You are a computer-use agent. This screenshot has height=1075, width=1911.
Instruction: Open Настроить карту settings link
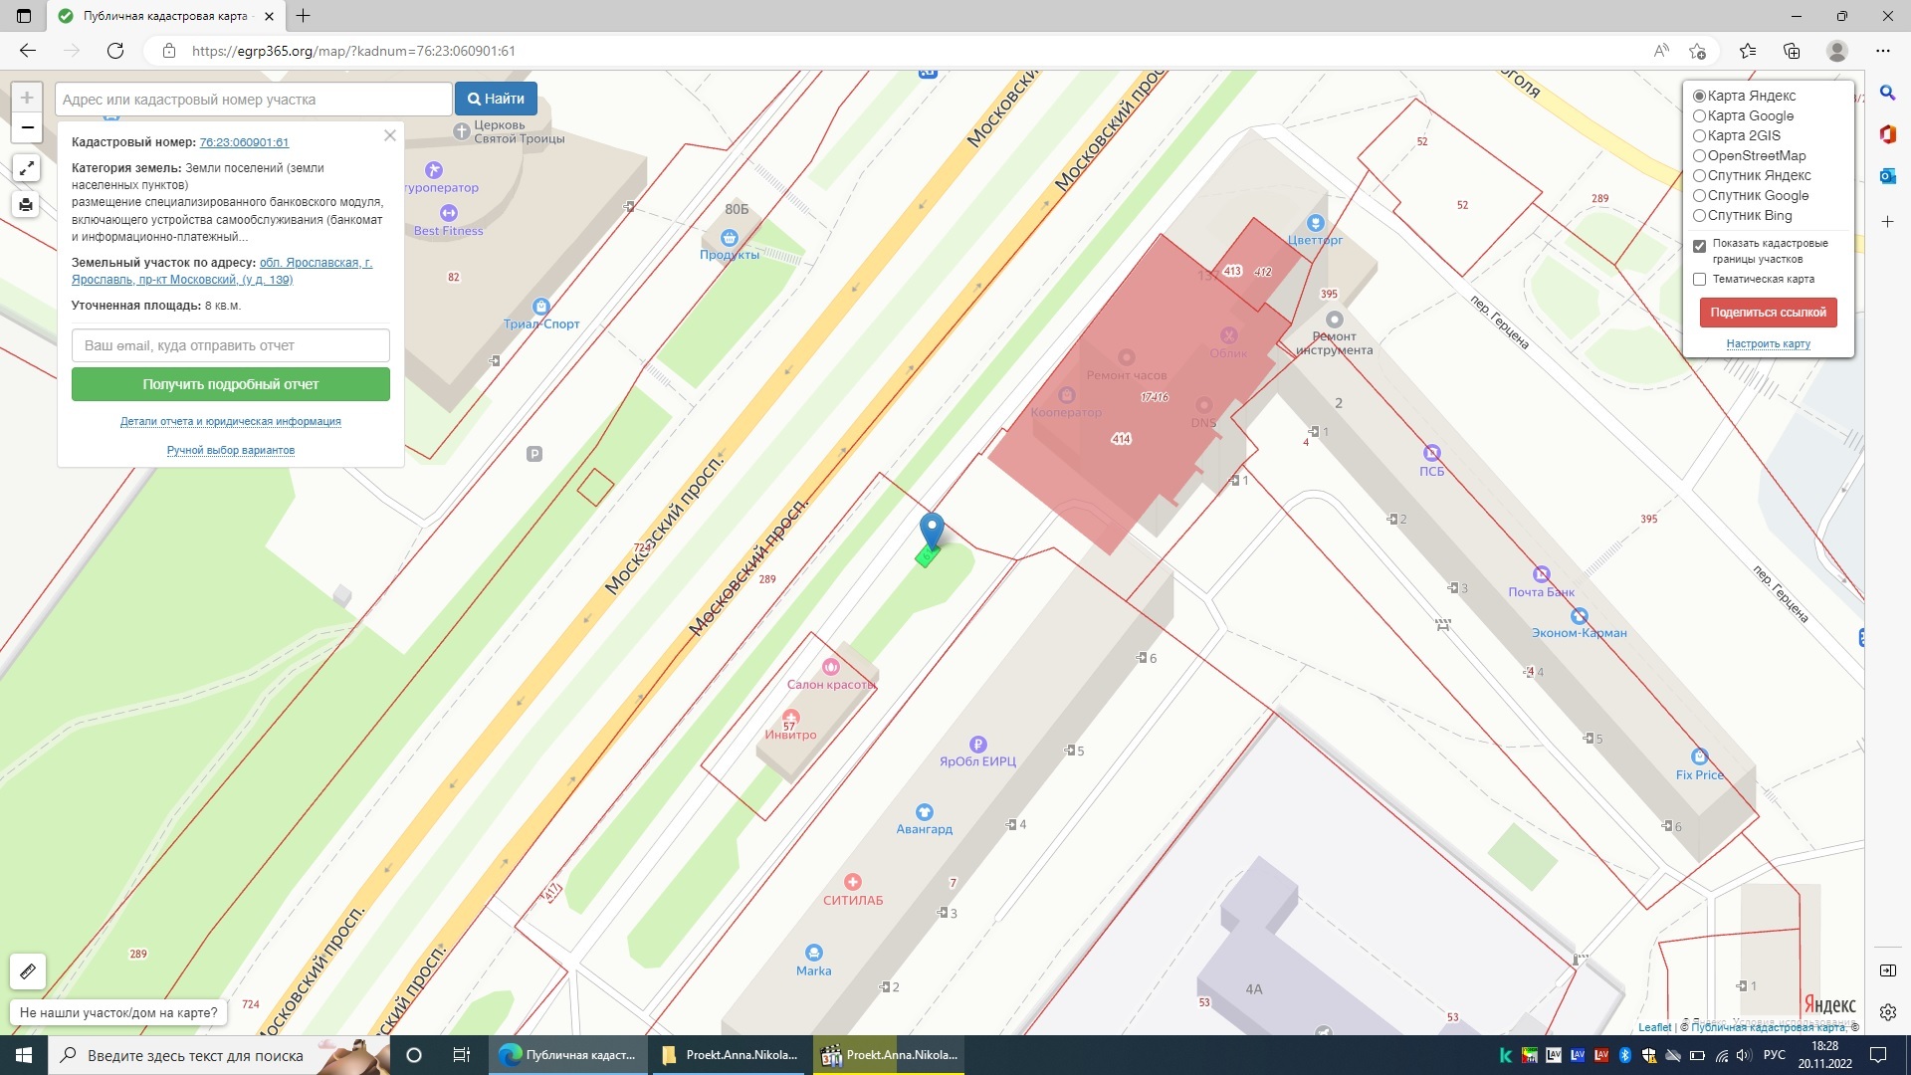(x=1768, y=342)
